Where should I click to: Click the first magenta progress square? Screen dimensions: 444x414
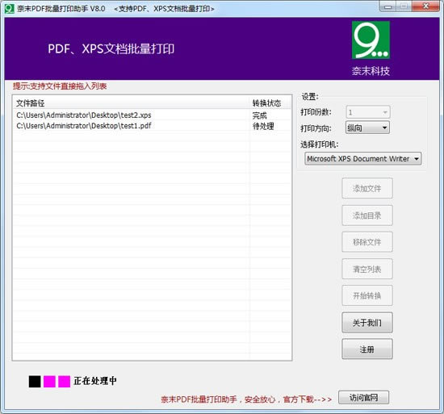(x=49, y=382)
